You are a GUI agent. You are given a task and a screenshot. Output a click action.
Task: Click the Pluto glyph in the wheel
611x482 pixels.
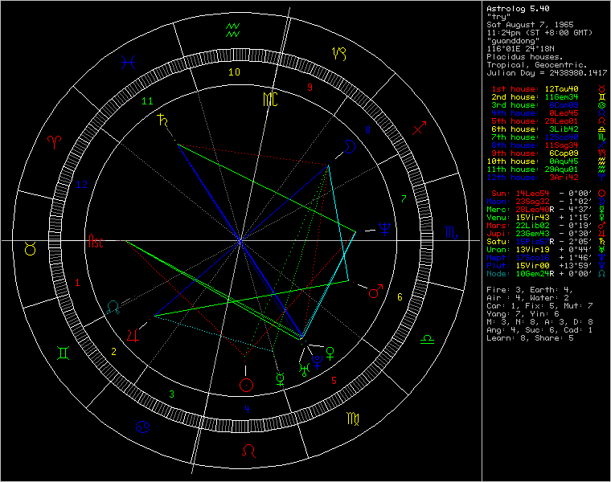(x=318, y=361)
